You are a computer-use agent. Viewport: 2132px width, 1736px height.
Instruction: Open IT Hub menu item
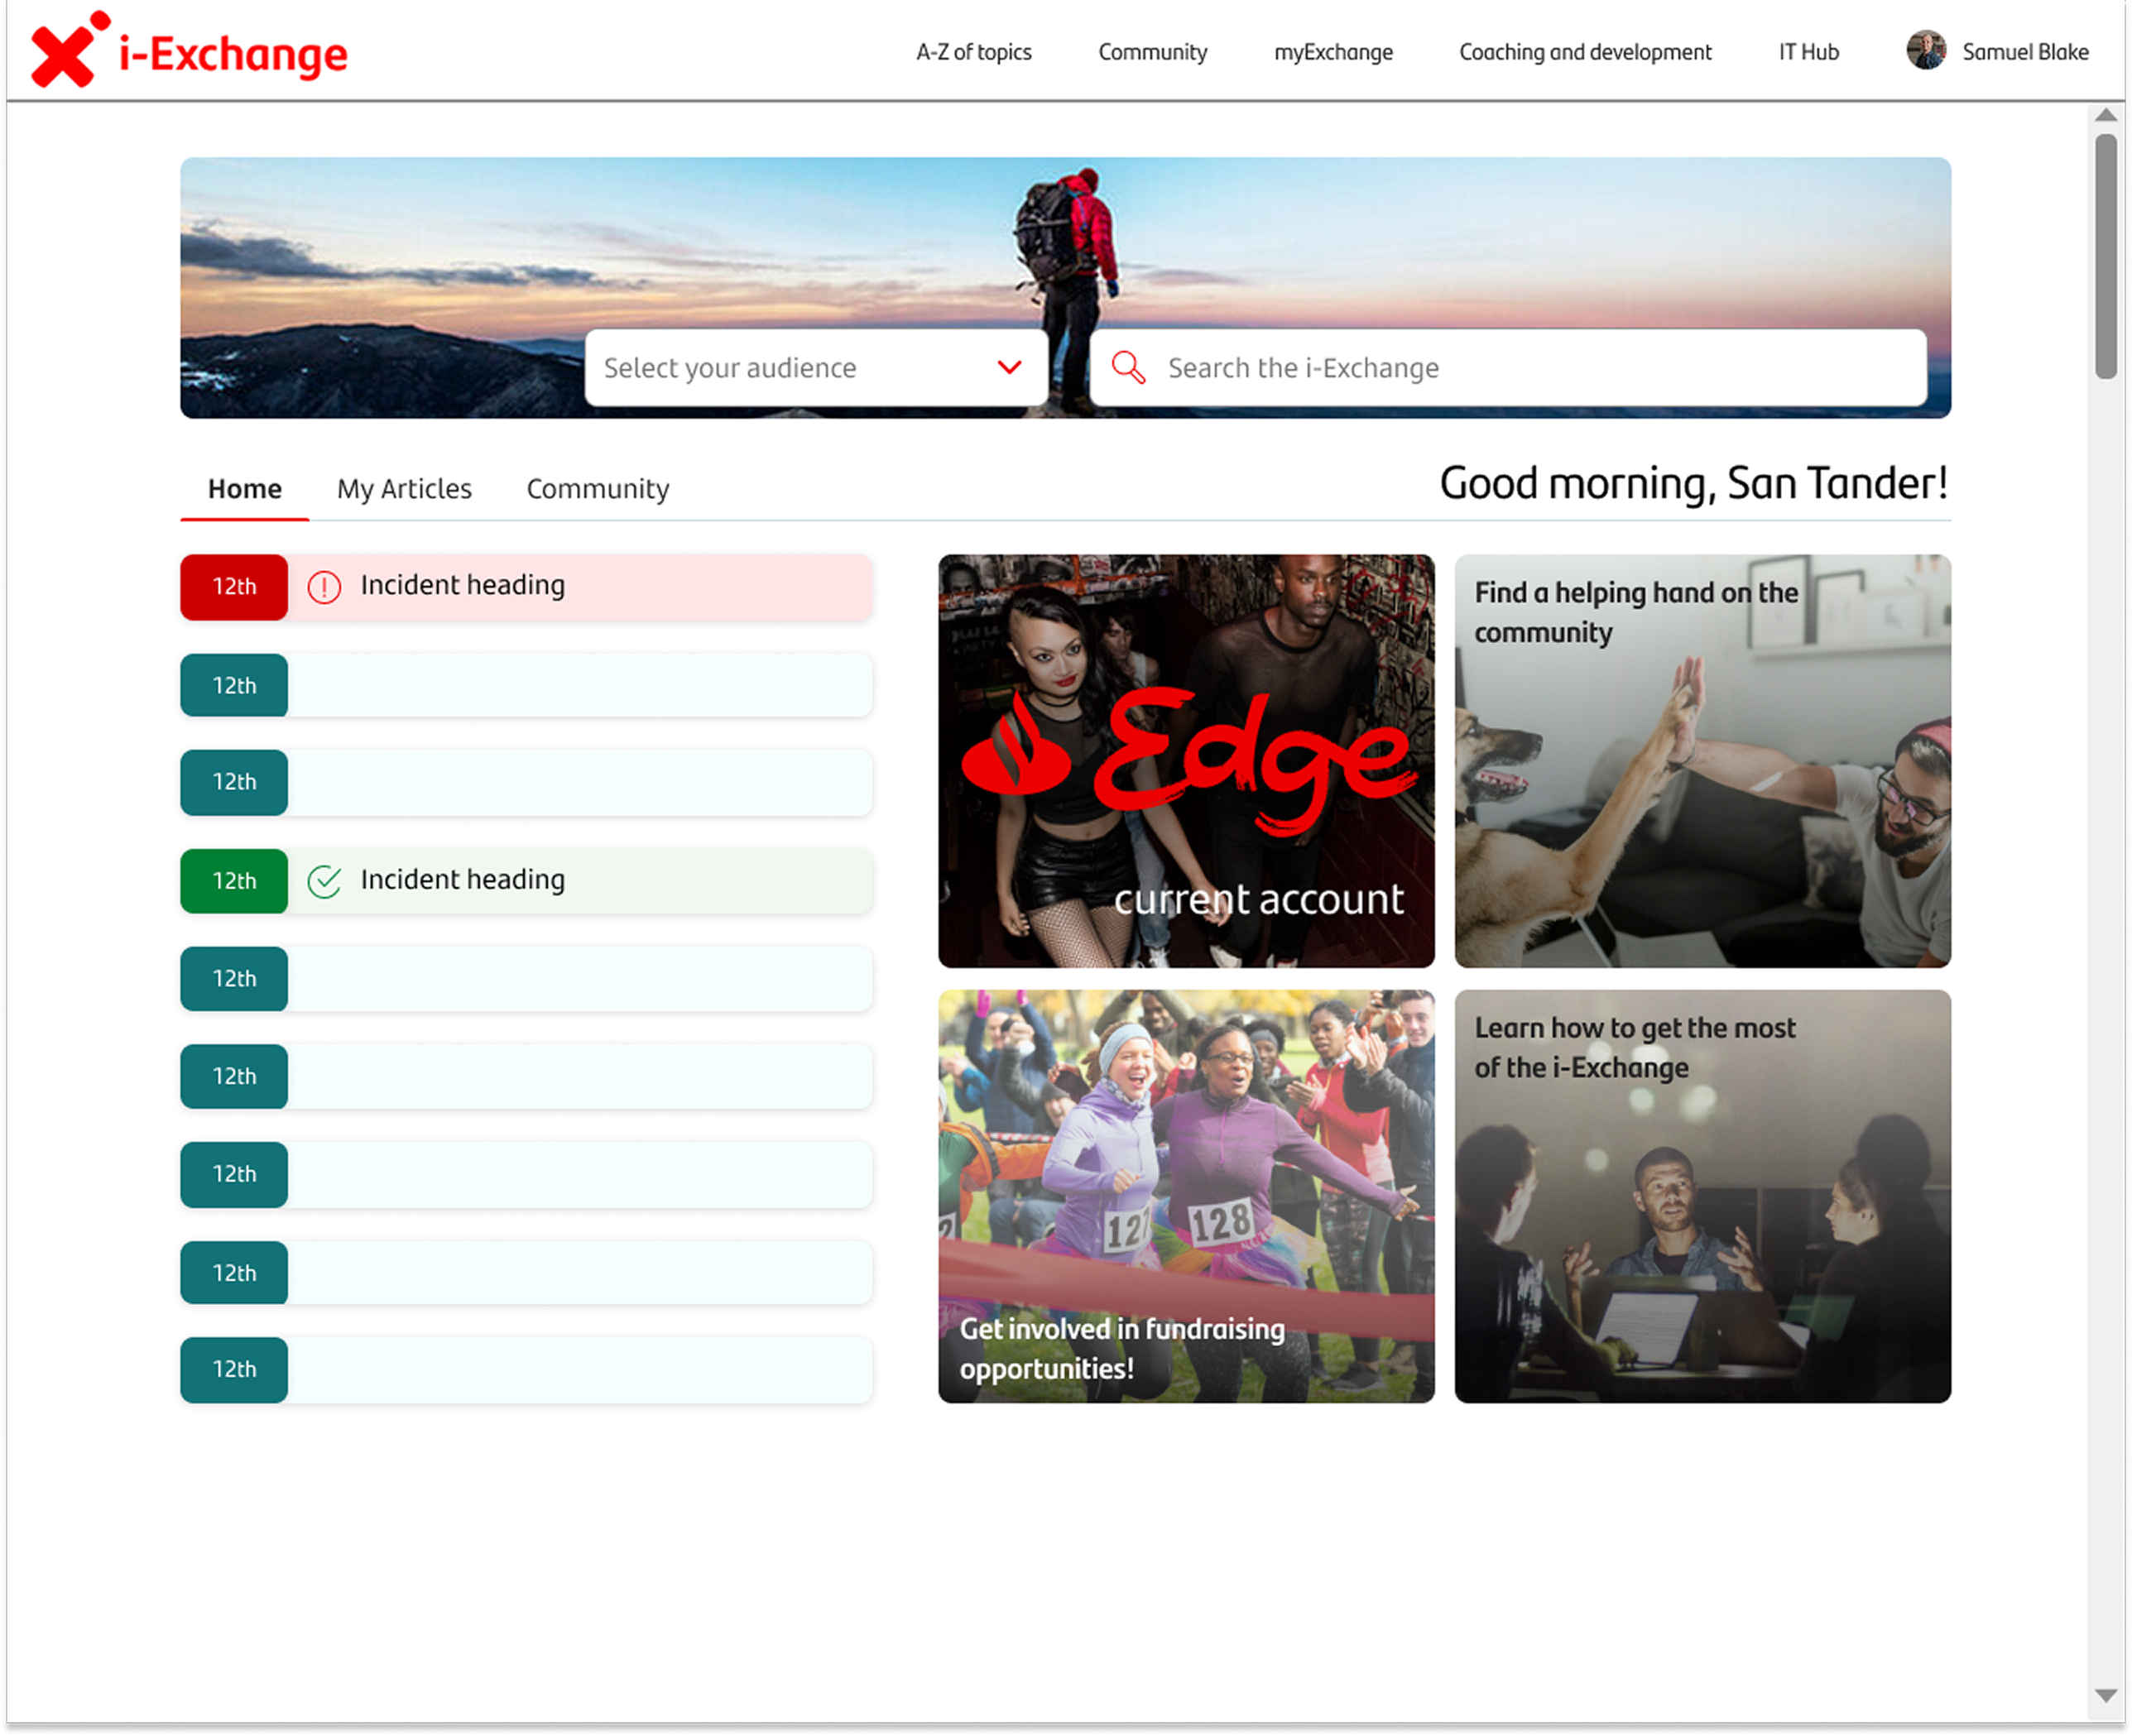(x=1808, y=52)
